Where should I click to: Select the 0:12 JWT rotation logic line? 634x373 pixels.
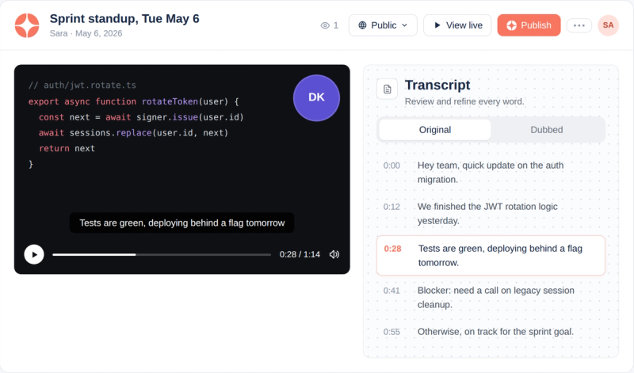(x=491, y=214)
